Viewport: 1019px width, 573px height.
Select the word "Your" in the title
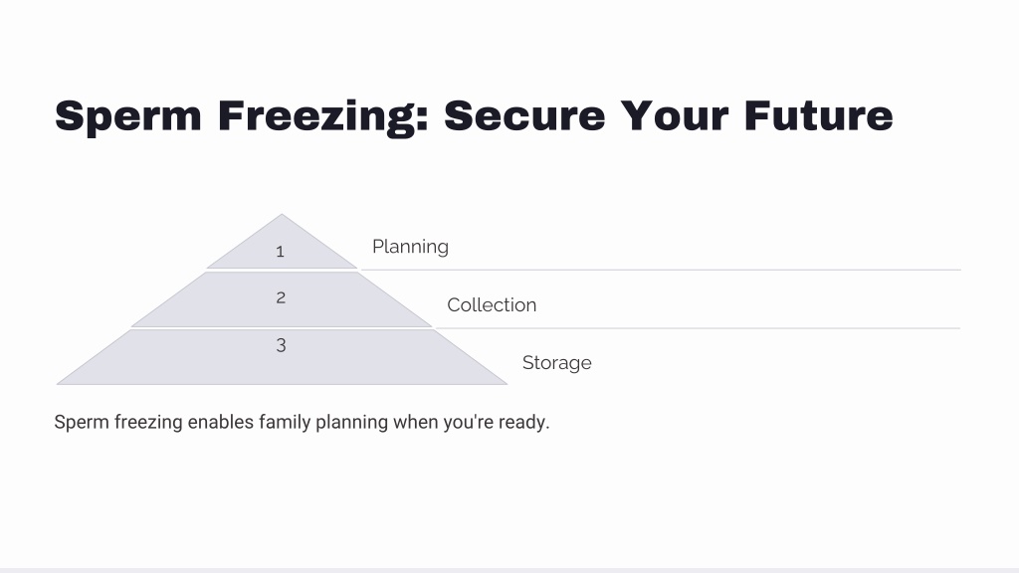pos(674,115)
